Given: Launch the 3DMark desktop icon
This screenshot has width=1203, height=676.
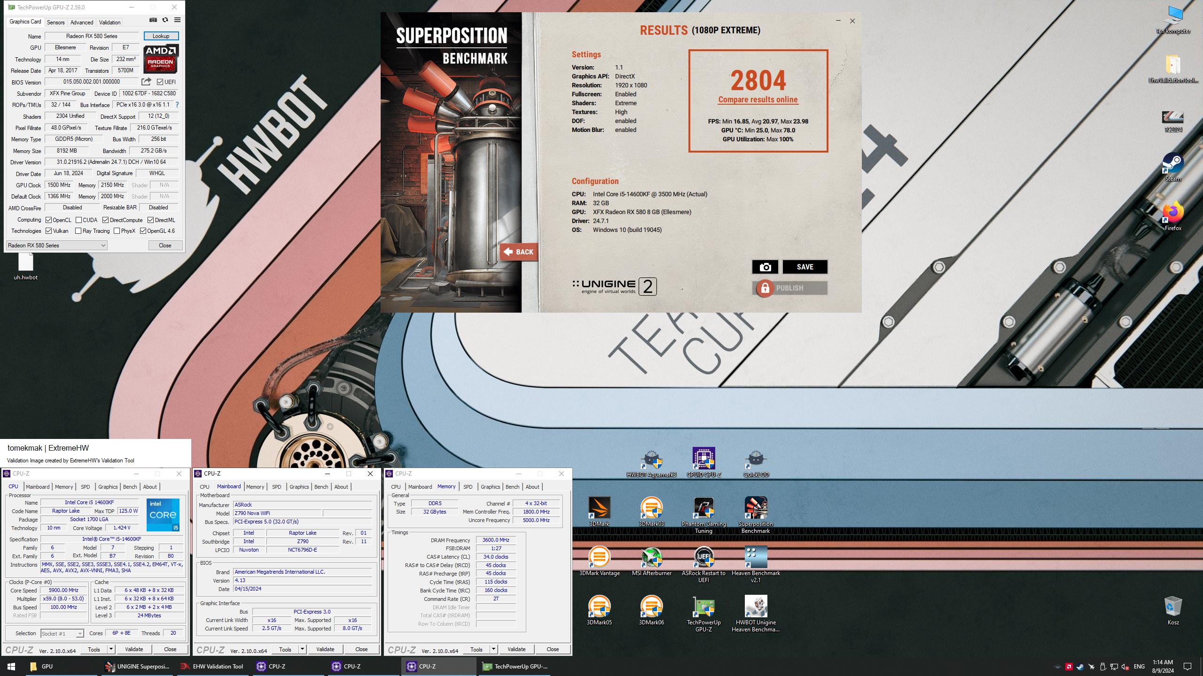Looking at the screenshot, I should pos(599,512).
